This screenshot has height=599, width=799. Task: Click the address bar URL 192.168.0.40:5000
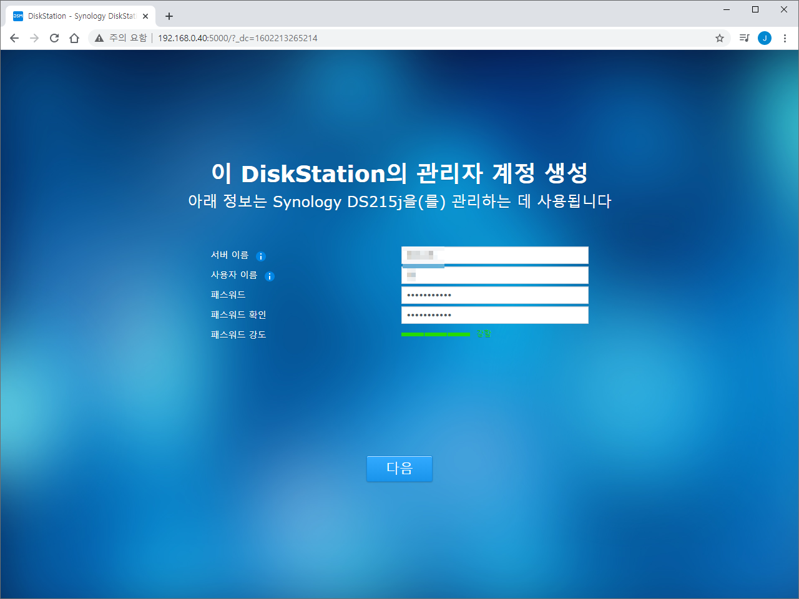click(x=238, y=38)
